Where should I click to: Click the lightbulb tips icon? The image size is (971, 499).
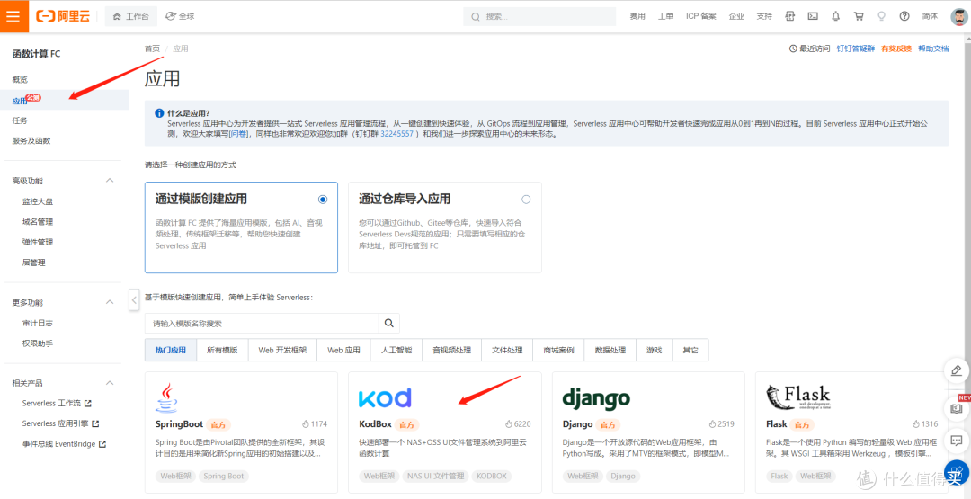click(x=881, y=17)
